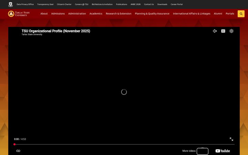Open the video settings gear
The height and width of the screenshot is (155, 248).
click(231, 31)
